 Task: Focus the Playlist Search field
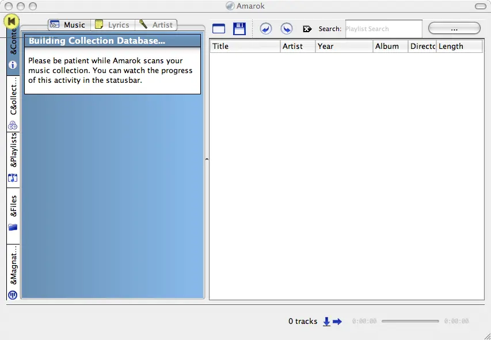click(x=383, y=29)
